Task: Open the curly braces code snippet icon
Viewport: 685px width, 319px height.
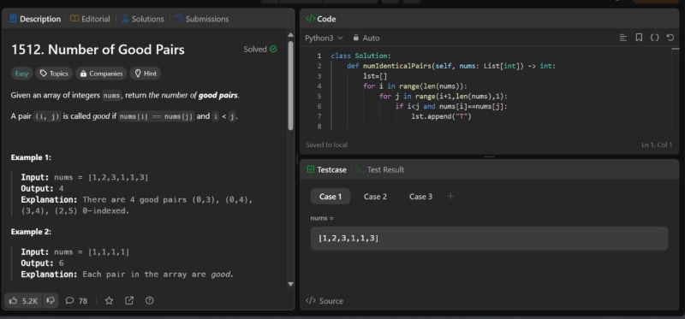Action: pos(654,38)
